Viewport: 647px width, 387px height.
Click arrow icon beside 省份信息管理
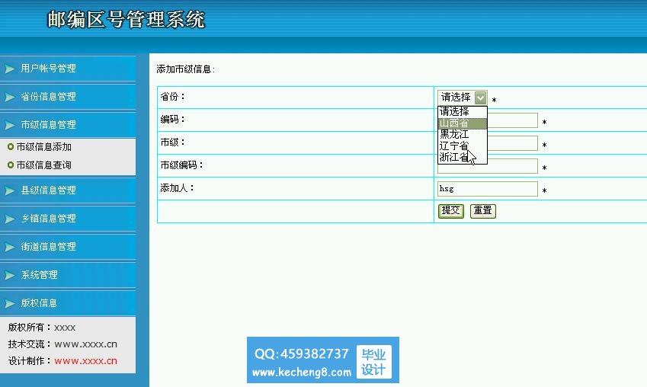pos(10,97)
